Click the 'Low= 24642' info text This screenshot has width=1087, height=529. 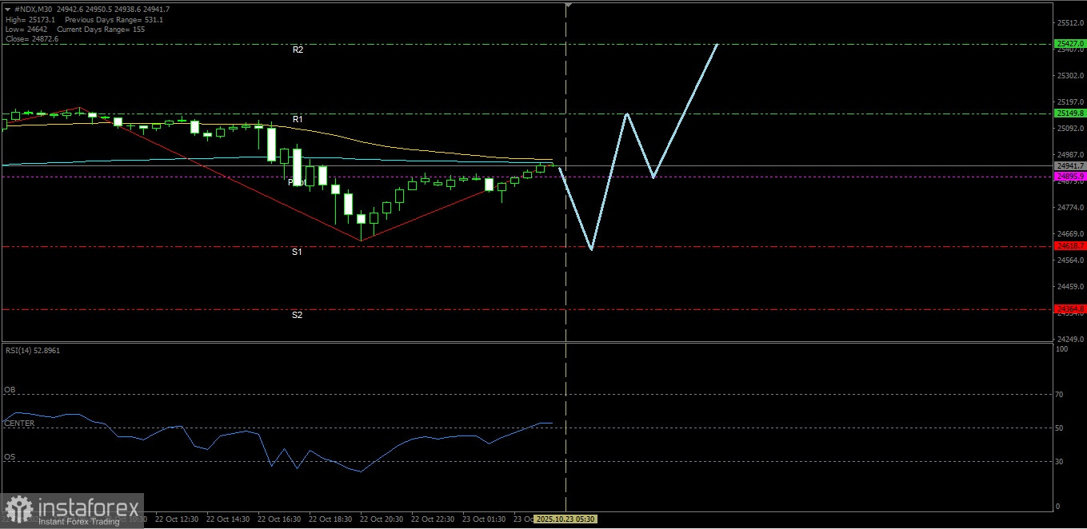tap(27, 29)
